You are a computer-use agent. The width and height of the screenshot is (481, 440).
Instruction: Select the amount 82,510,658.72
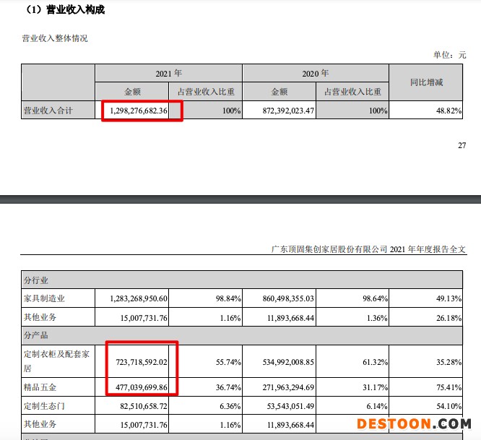coord(144,406)
